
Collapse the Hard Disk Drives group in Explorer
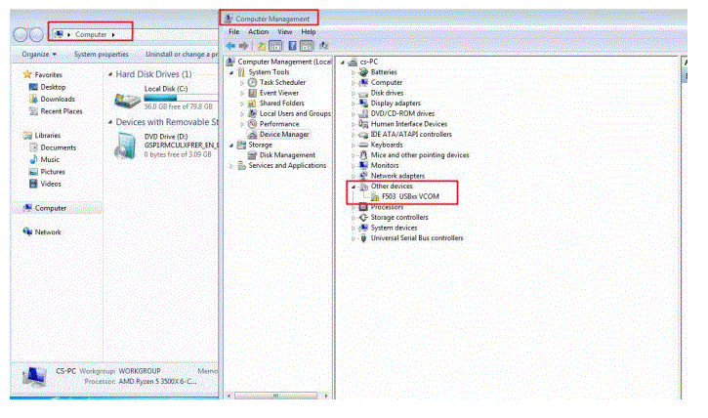tap(110, 74)
